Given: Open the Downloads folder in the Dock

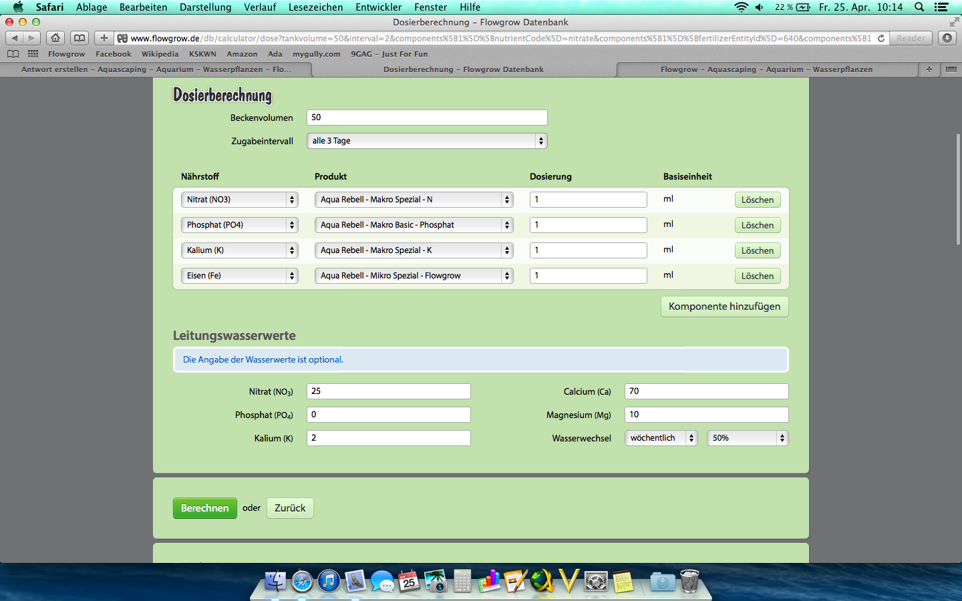Looking at the screenshot, I should [x=662, y=581].
